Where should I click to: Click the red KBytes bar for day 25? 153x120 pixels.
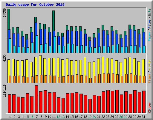[x=117, y=101]
